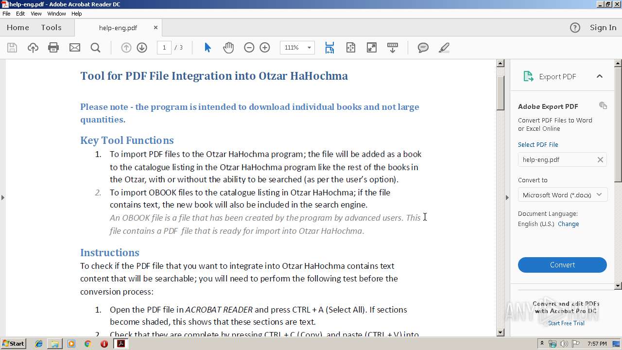Zoom out with minus icon
The width and height of the screenshot is (622, 350).
click(249, 48)
